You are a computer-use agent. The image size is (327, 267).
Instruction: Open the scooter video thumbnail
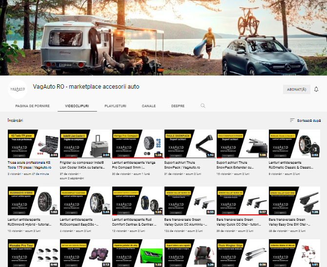tap(294, 253)
